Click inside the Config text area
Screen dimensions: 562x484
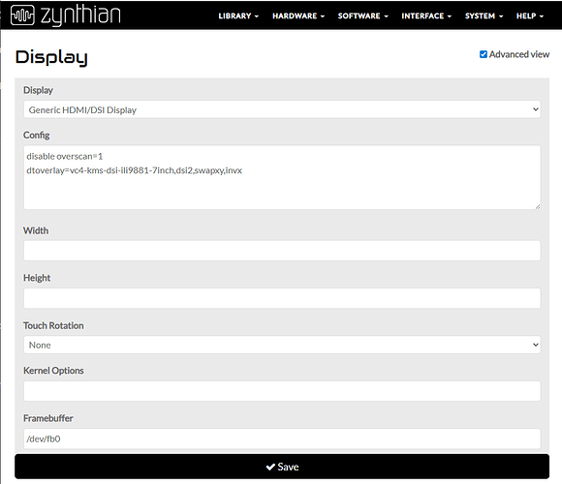pyautogui.click(x=282, y=177)
